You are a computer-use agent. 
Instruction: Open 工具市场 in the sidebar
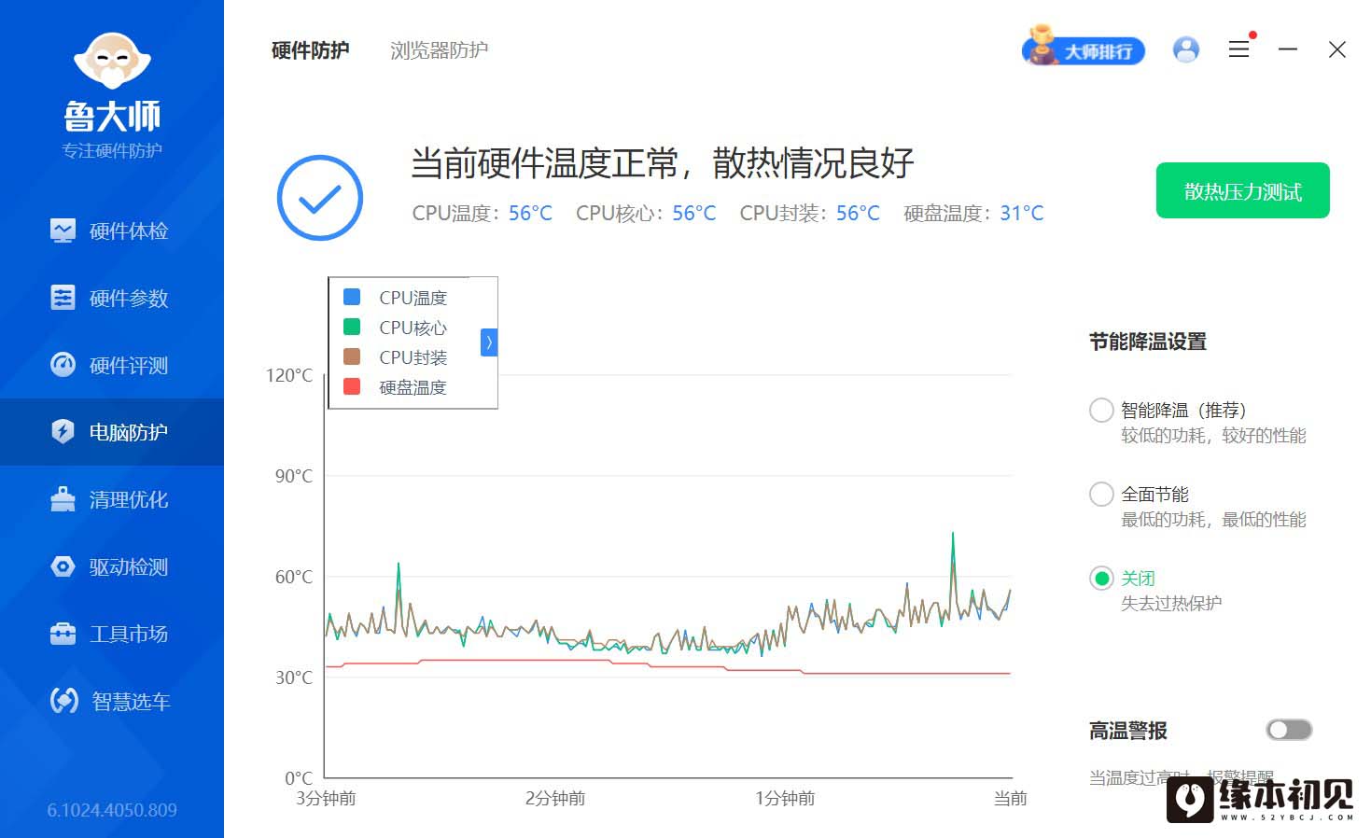112,634
